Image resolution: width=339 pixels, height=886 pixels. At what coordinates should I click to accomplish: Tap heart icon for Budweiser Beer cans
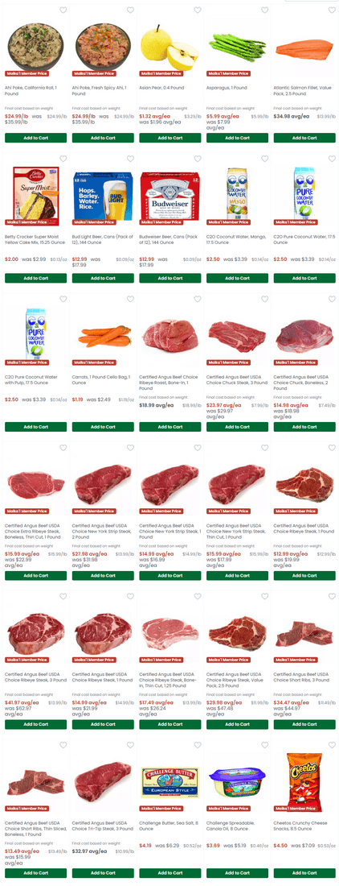[x=198, y=159]
